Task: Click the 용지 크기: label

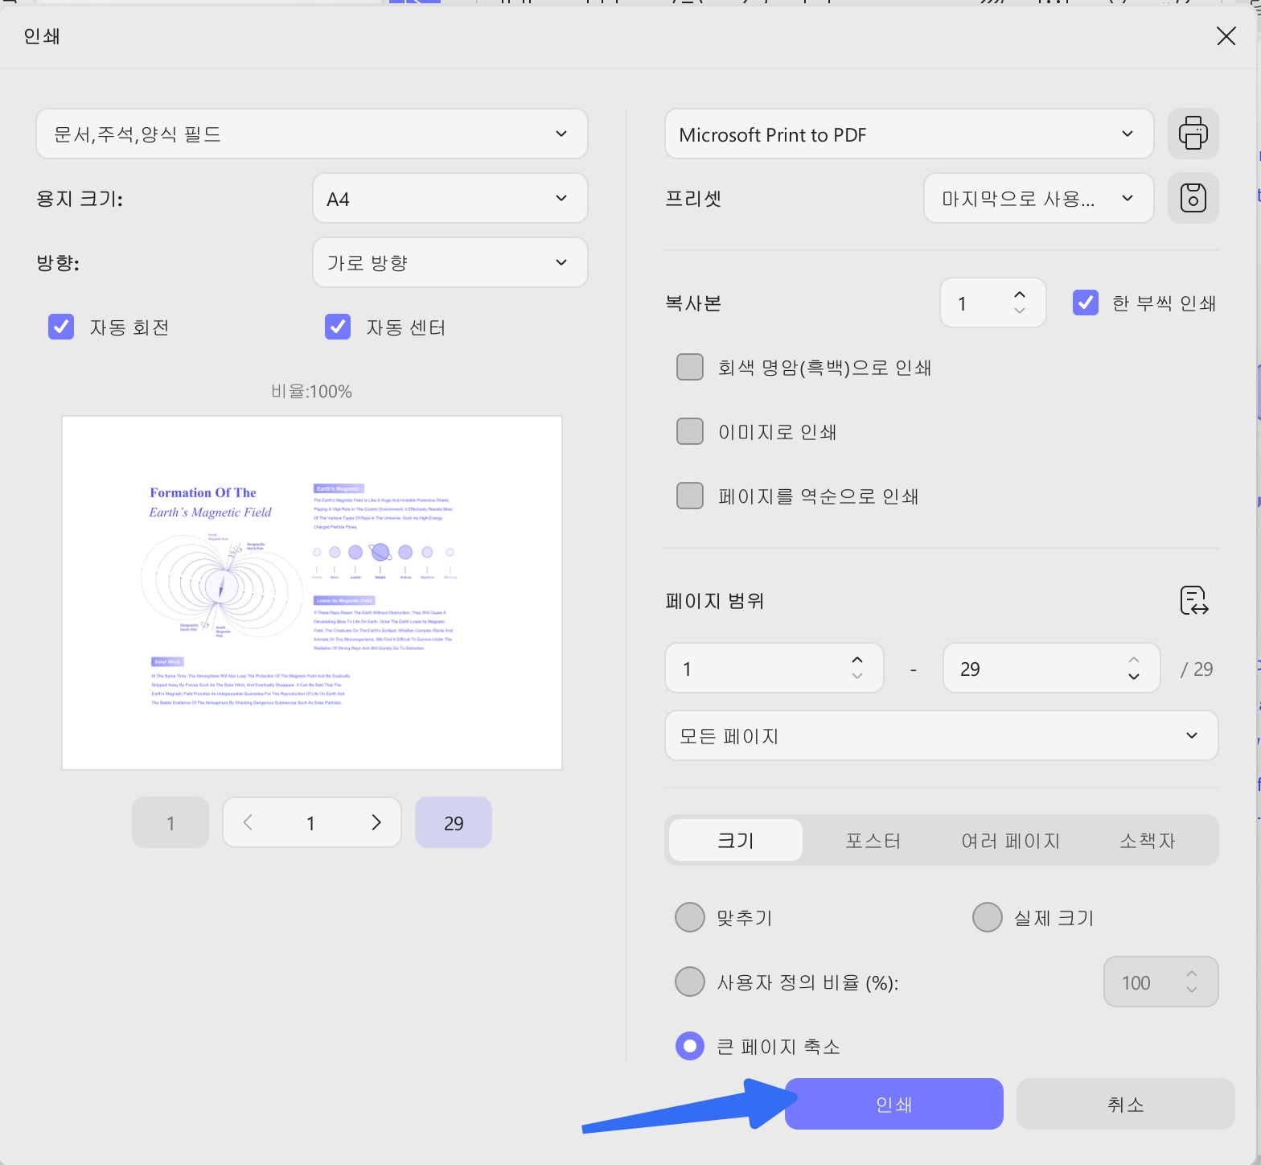Action: click(80, 198)
